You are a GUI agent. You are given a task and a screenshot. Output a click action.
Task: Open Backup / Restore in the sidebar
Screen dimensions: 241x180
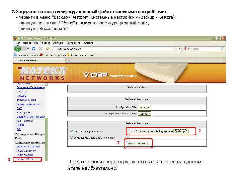coord(26,159)
